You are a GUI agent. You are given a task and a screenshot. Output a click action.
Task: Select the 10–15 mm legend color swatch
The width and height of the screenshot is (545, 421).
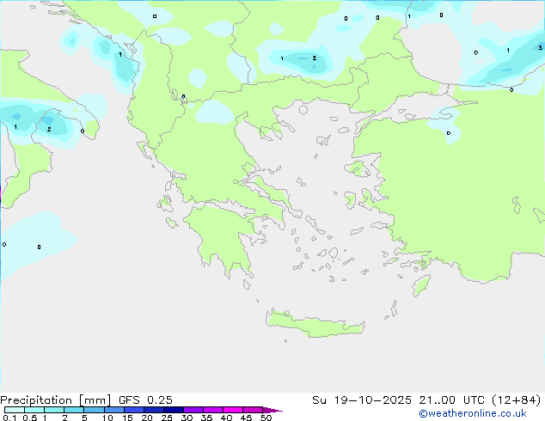114,410
